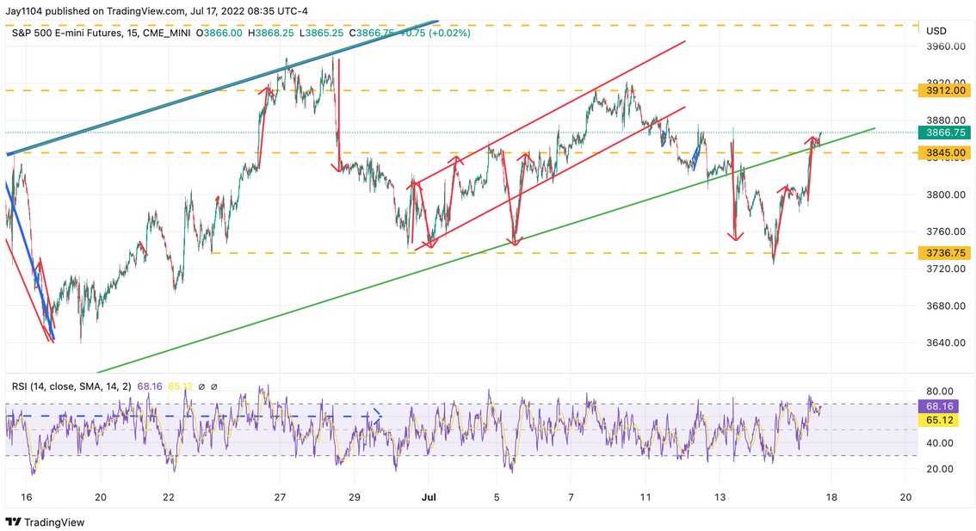
Task: Click the 3880.00 price axis label
Action: 946,120
